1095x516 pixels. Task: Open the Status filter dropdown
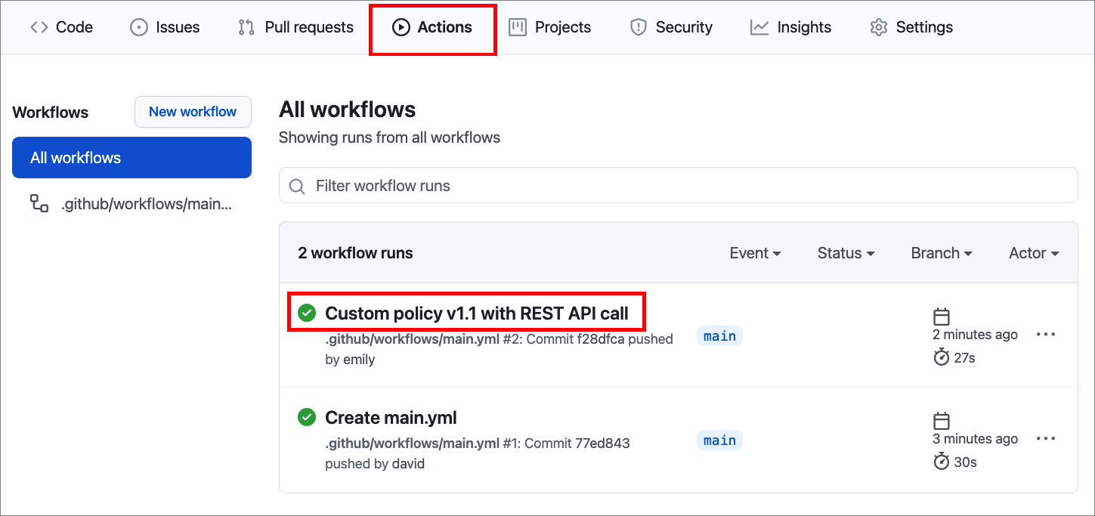pyautogui.click(x=845, y=253)
